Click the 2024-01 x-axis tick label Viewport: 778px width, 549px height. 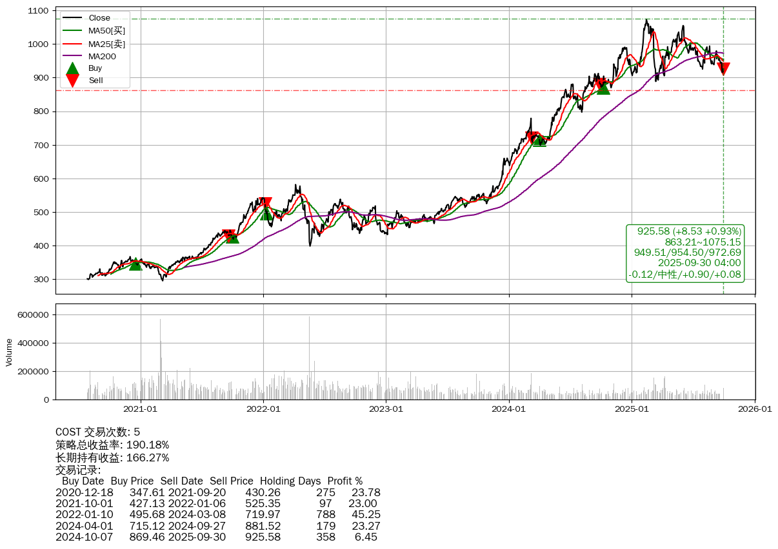(509, 409)
